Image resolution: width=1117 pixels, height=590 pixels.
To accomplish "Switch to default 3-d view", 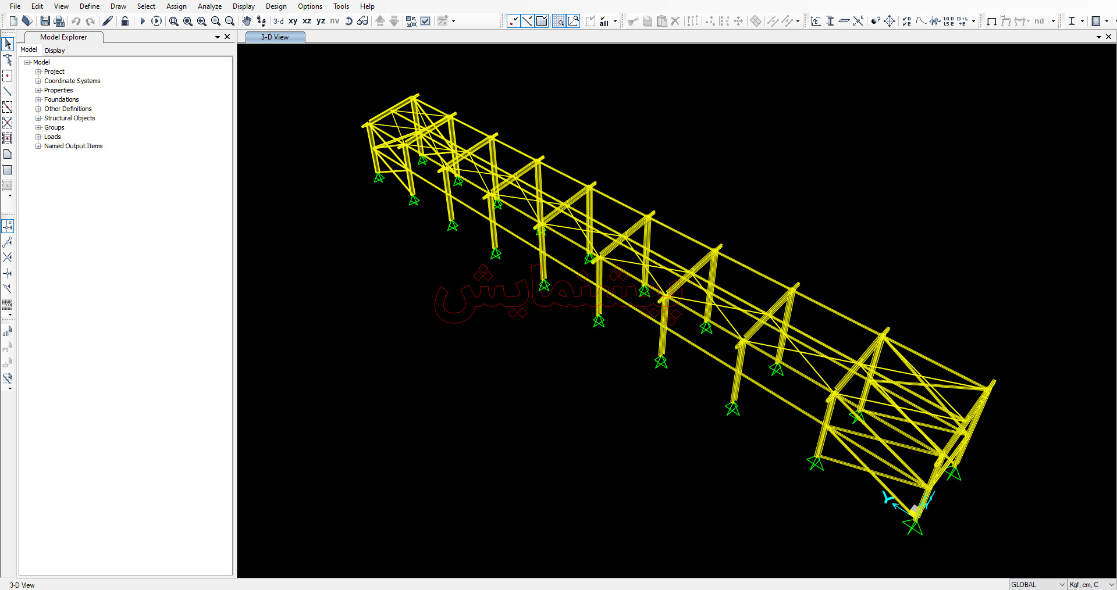I will click(279, 21).
